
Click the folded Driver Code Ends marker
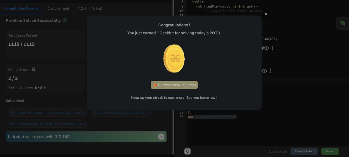(190, 117)
